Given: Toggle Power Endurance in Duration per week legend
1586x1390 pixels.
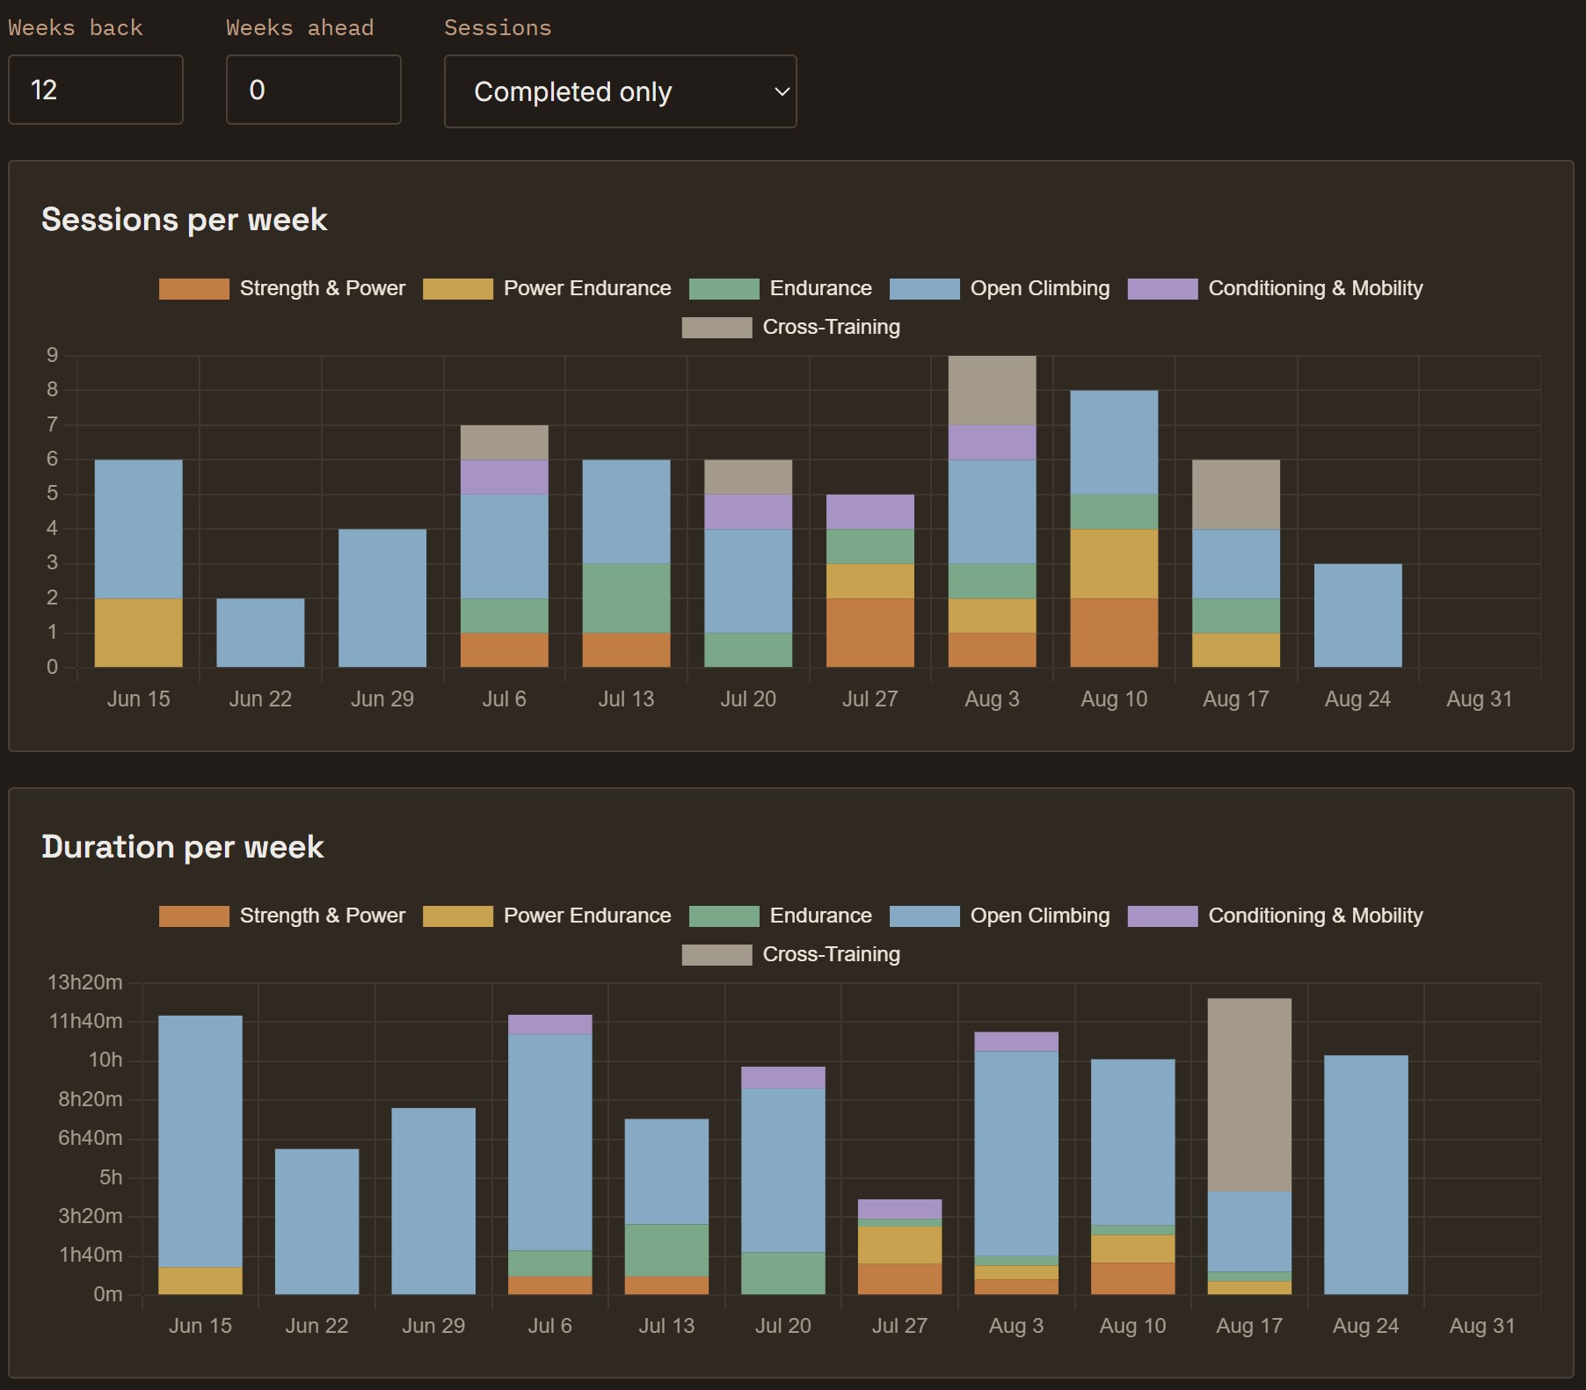Looking at the screenshot, I should (547, 916).
